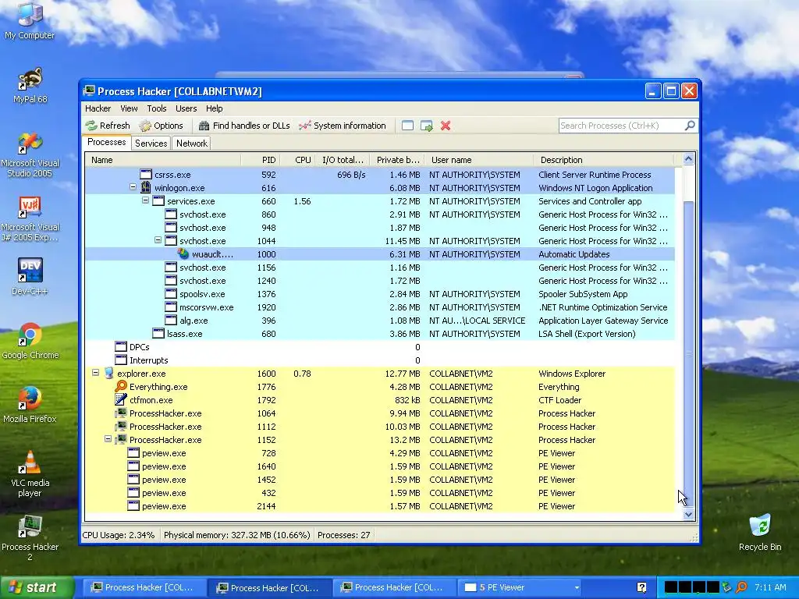Launch Google Chrome desktop icon
Screen dimensions: 799x599
[30, 341]
